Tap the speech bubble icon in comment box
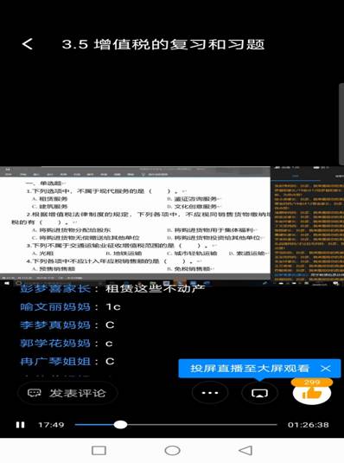This screenshot has width=344, height=463. [34, 393]
